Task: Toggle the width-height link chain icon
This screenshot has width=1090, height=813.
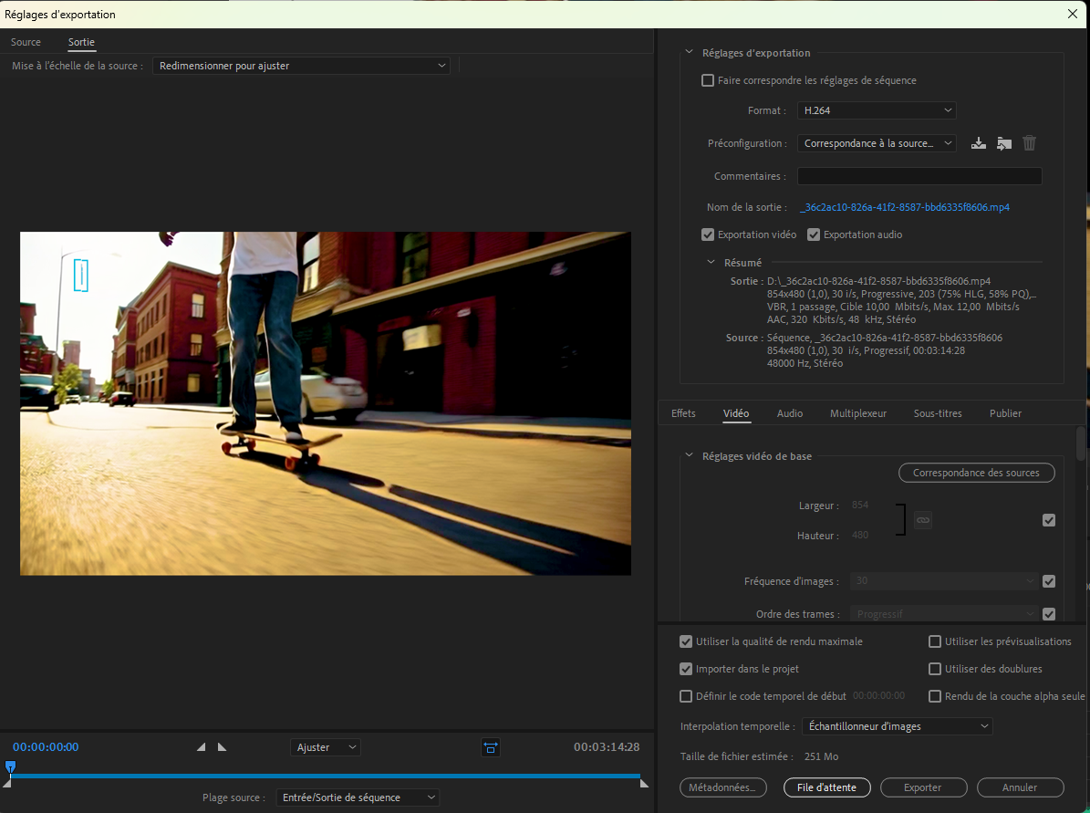Action: [923, 520]
